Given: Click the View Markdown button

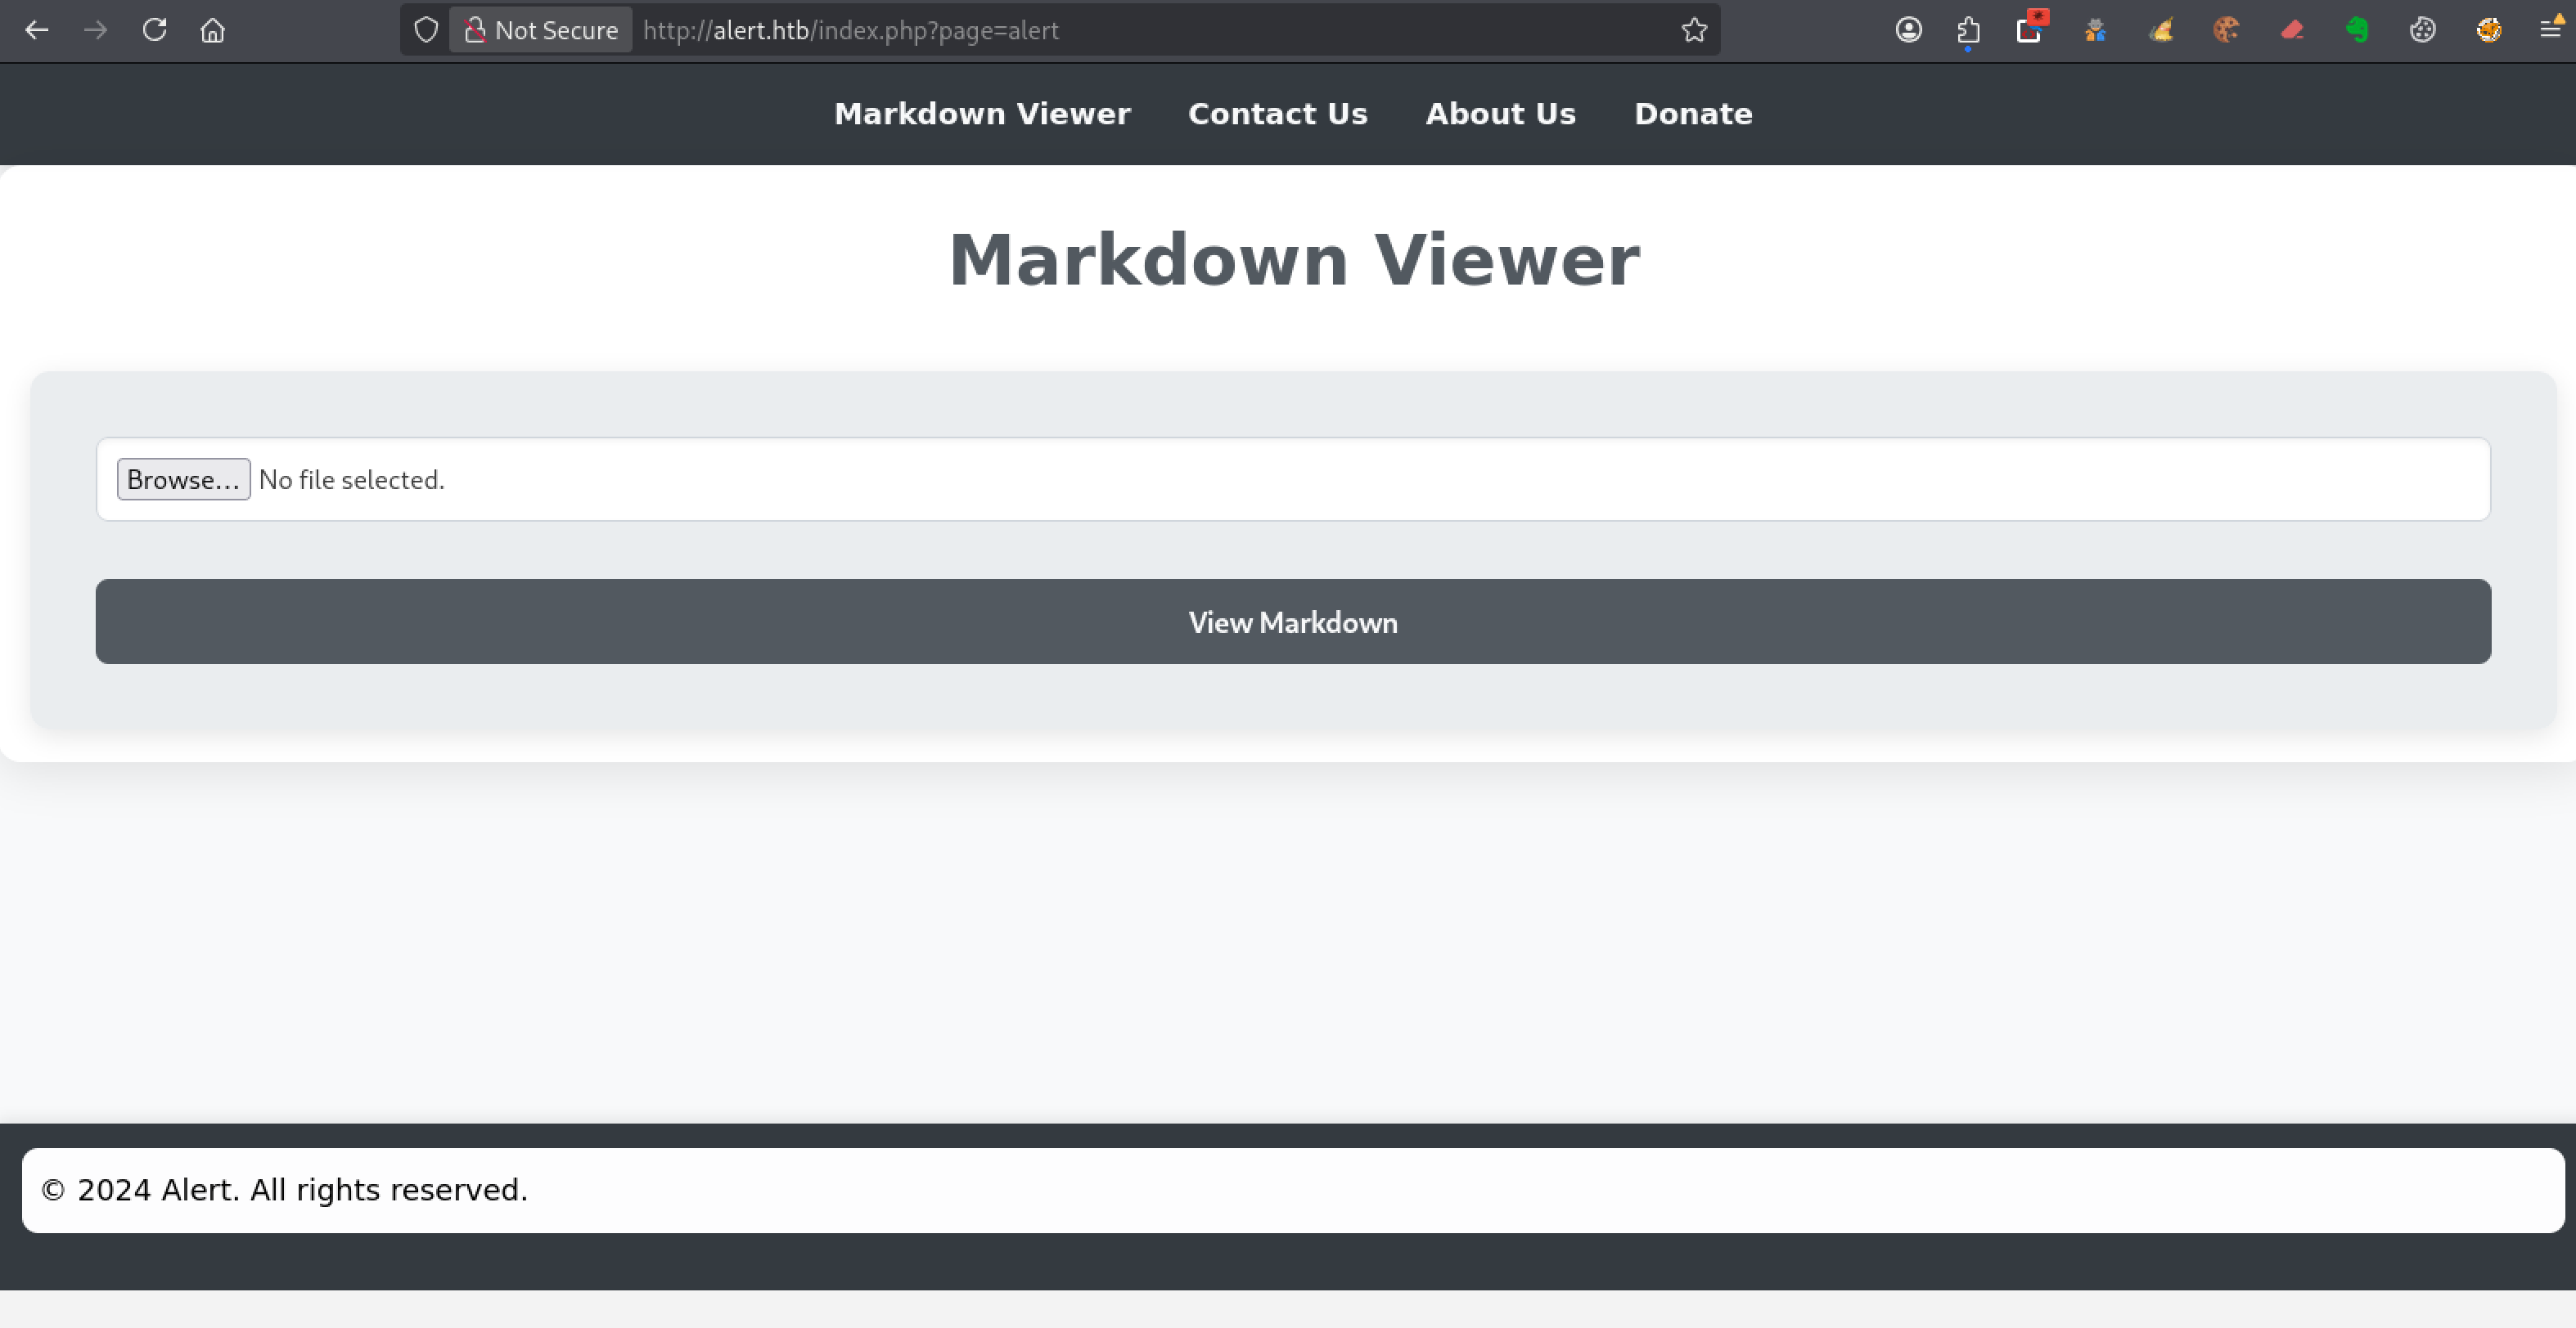Looking at the screenshot, I should 1292,621.
